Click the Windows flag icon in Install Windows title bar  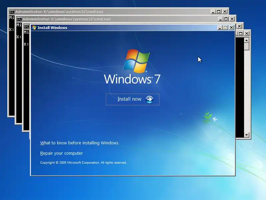[x=34, y=28]
